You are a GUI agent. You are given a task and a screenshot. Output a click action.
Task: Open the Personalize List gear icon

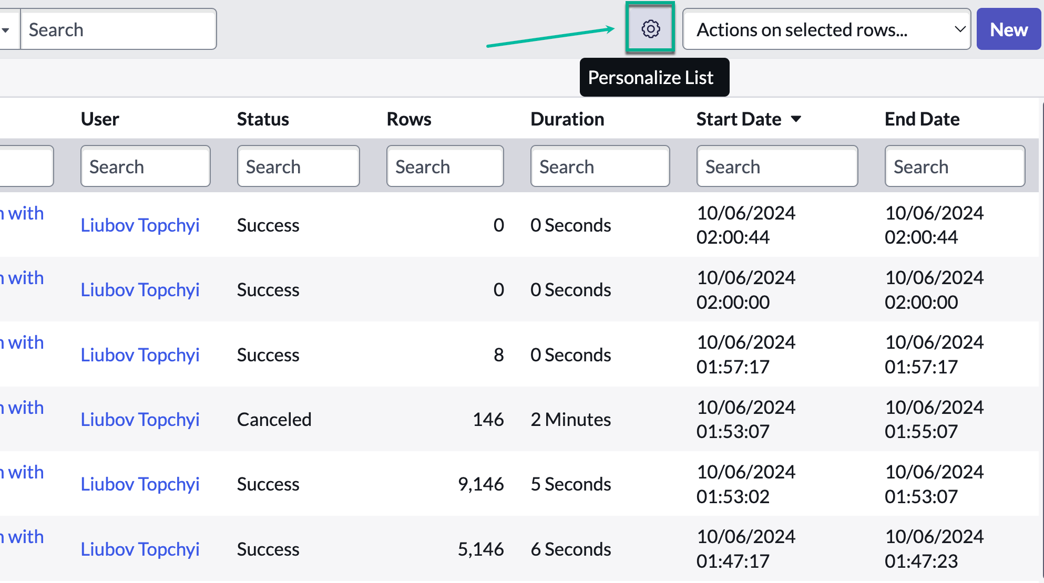tap(650, 29)
